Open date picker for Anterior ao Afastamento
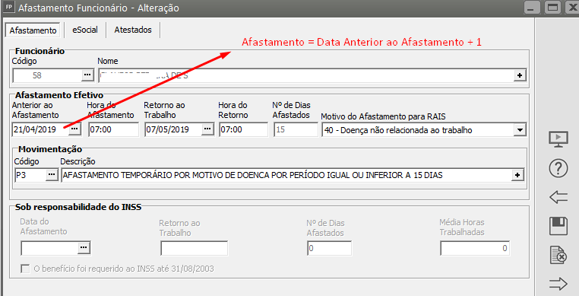Image resolution: width=579 pixels, height=296 pixels. [x=74, y=129]
